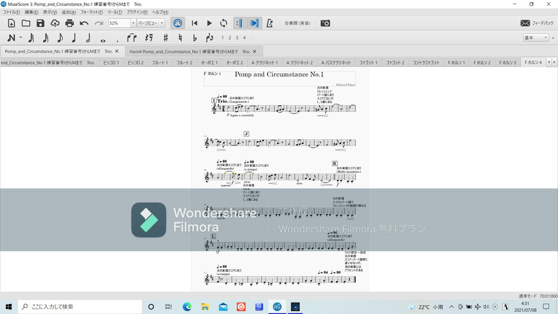Screen dimensions: 558x314
Task: Toggle the metronome
Action: pos(270,23)
